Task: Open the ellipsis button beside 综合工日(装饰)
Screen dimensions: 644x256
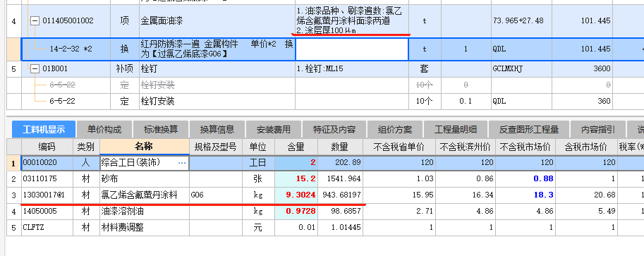Action: [x=181, y=163]
